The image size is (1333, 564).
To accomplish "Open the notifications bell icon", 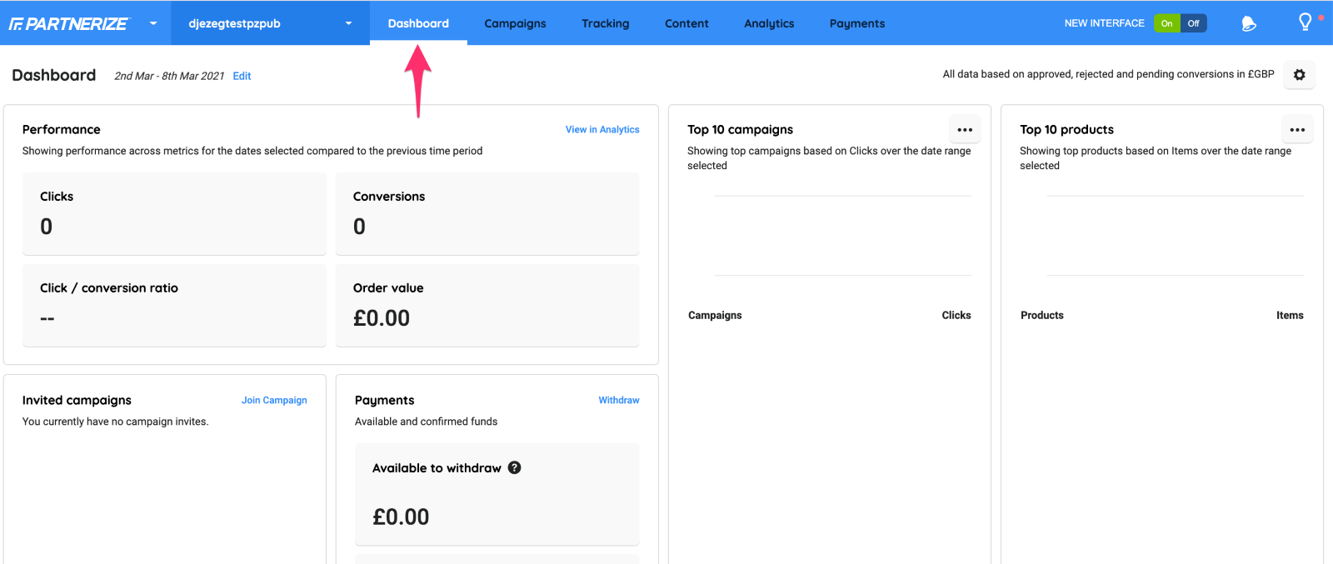I will point(1248,23).
